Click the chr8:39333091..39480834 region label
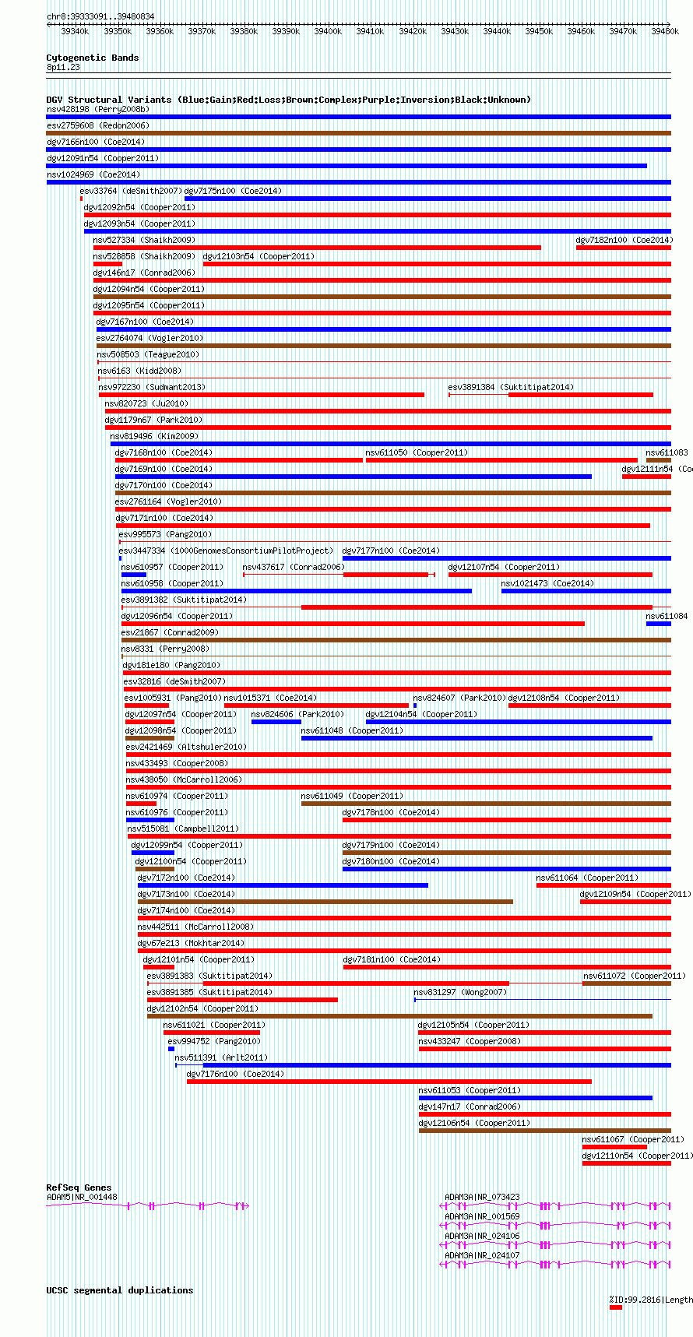 100,16
